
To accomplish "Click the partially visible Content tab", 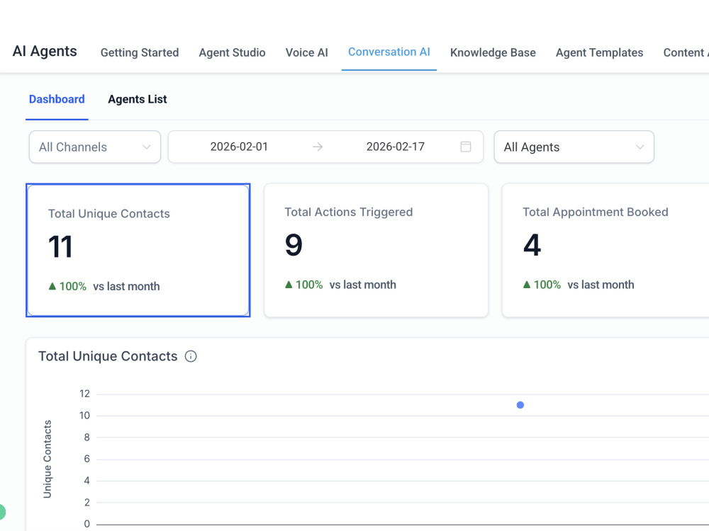I will pyautogui.click(x=686, y=52).
